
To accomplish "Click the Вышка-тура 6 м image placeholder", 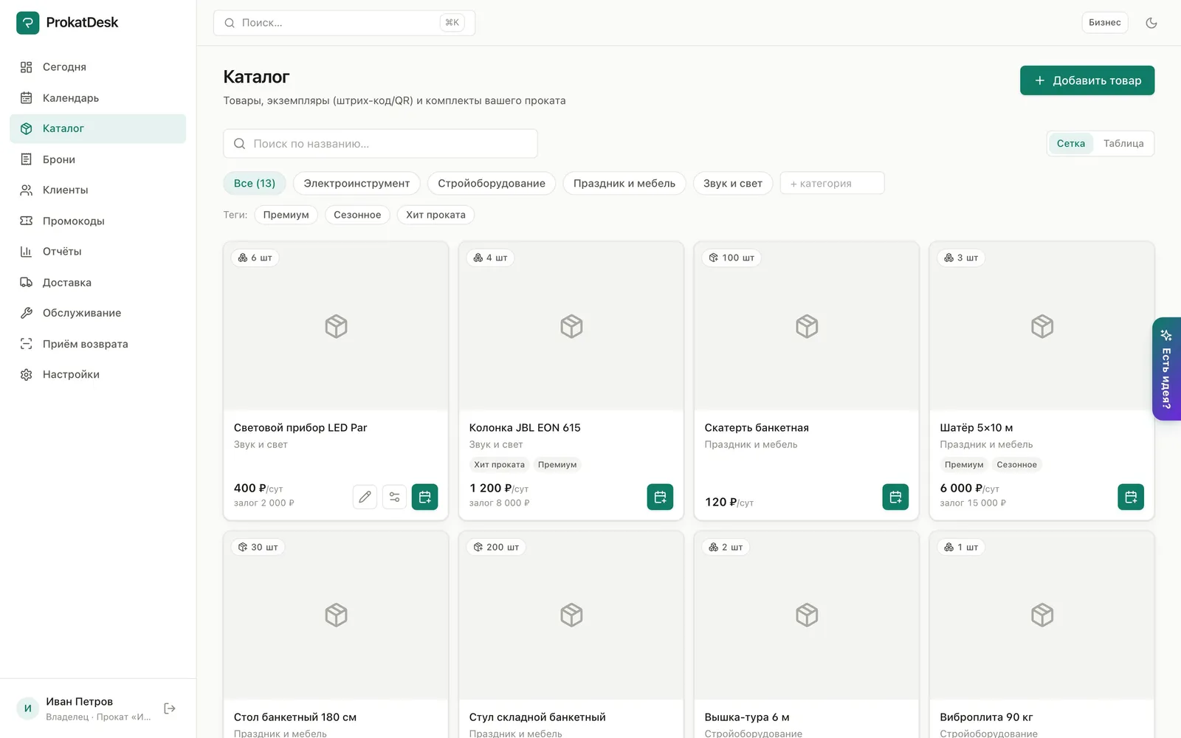I will (807, 615).
